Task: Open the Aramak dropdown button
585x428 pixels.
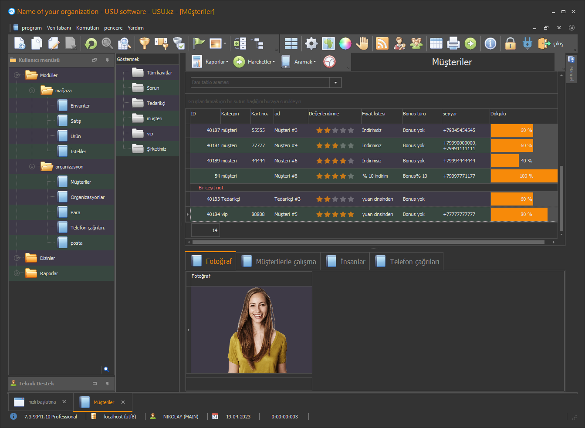Action: [298, 62]
